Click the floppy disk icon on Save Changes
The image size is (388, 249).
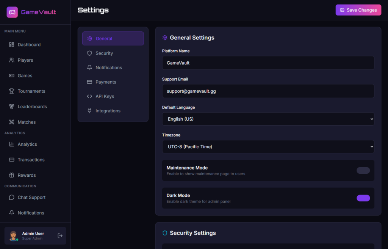[x=342, y=10]
